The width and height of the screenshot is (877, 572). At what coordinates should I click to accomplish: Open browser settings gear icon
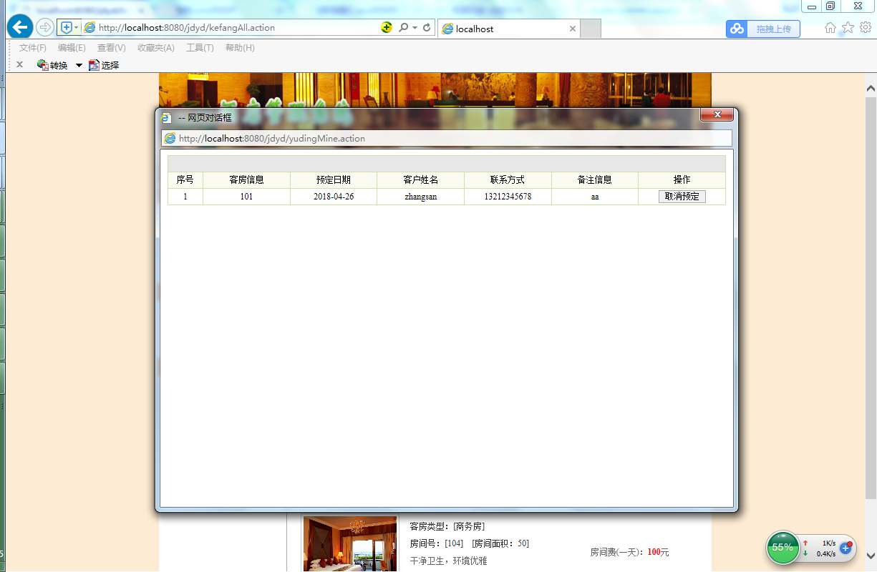tap(865, 27)
